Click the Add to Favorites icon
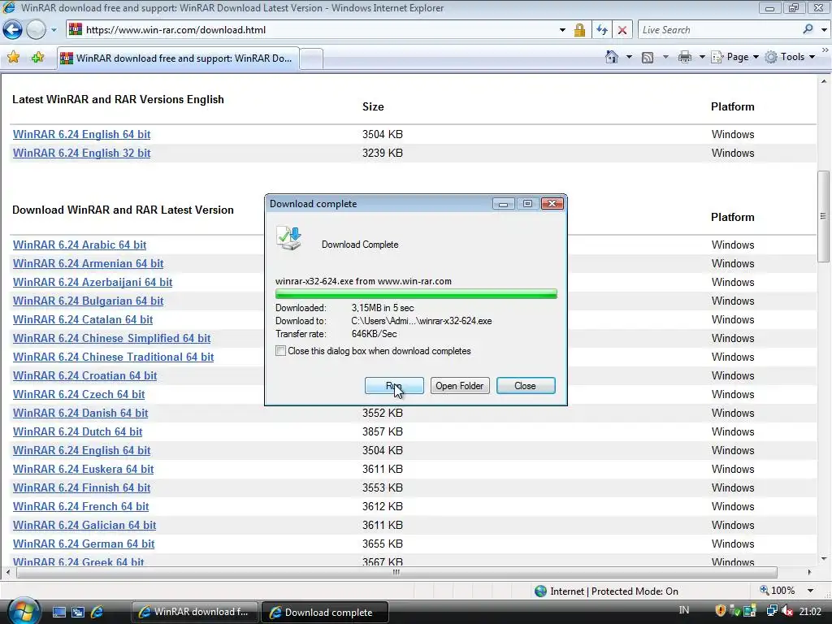Viewport: 832px width, 624px height. [37, 57]
